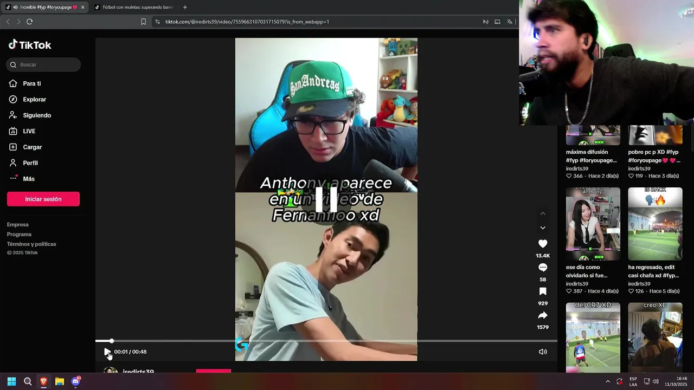Go forward in browser history
The width and height of the screenshot is (694, 390).
click(x=18, y=22)
